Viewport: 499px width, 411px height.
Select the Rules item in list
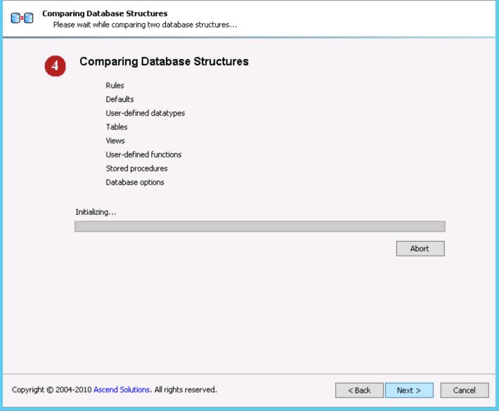[x=115, y=86]
